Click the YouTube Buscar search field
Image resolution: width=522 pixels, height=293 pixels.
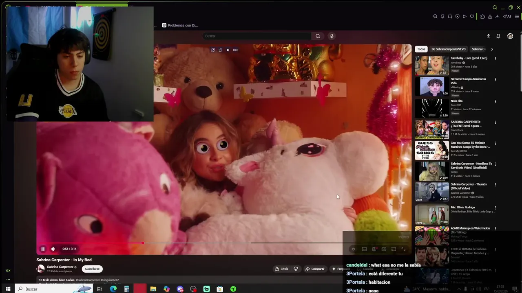point(257,36)
